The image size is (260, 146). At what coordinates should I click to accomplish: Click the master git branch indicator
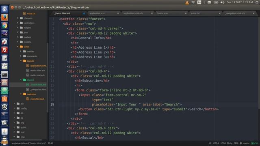click(x=245, y=143)
